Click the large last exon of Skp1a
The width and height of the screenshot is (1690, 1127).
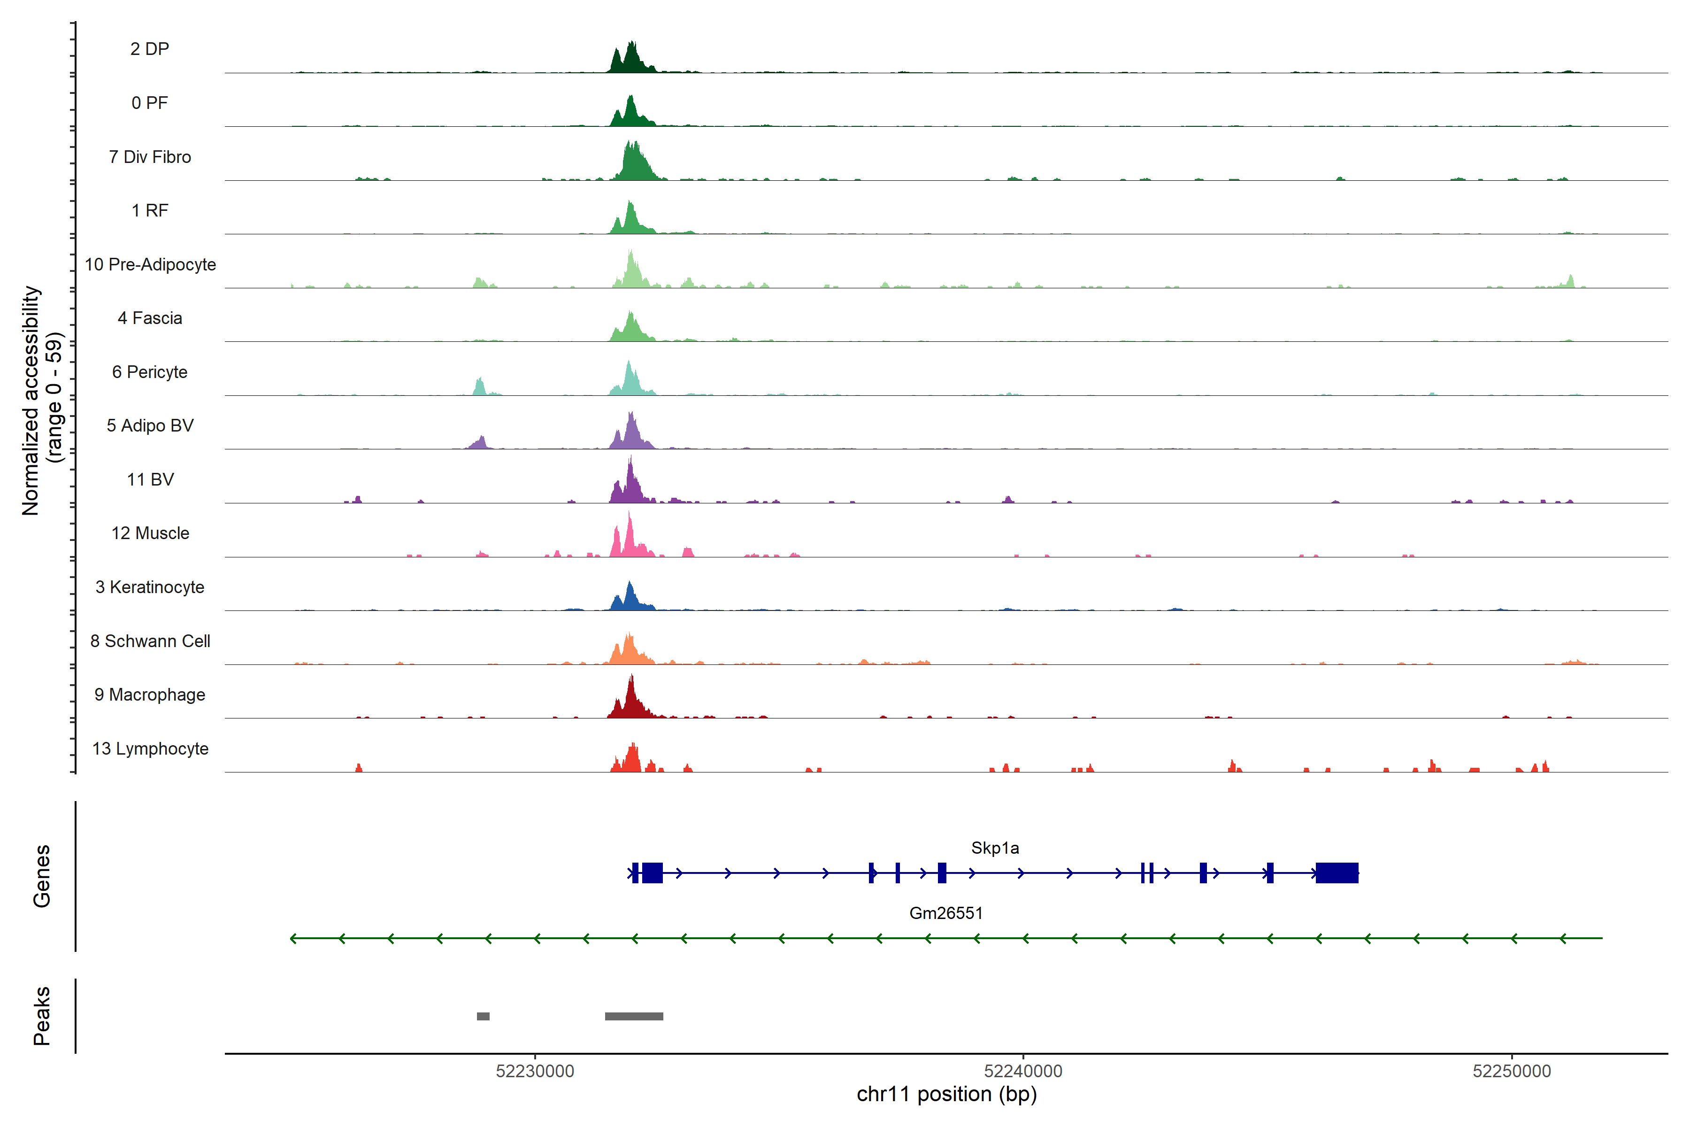[x=1337, y=872]
